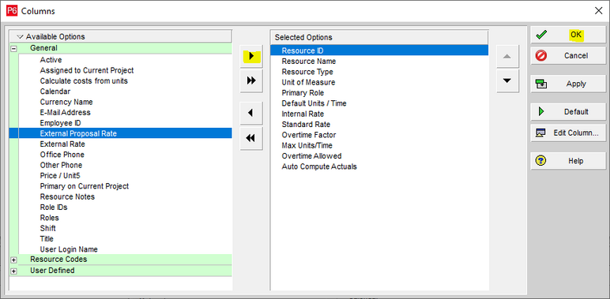Select Resource Name in Selected Options

(x=309, y=61)
